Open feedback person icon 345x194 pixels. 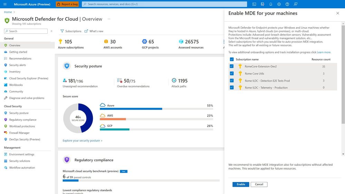[296, 4]
